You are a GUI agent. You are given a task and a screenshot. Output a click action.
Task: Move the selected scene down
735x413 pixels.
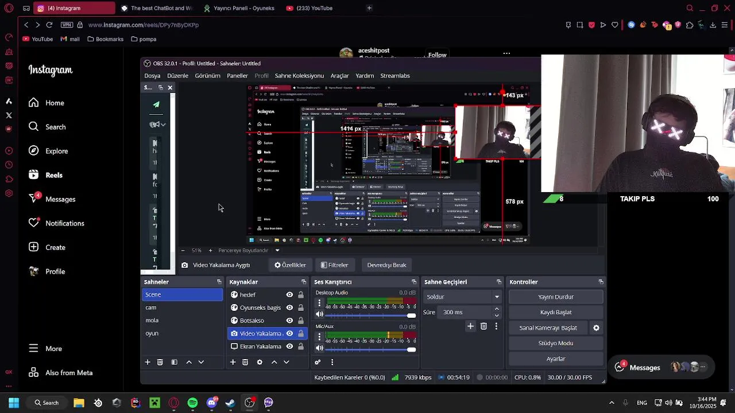[x=201, y=362]
